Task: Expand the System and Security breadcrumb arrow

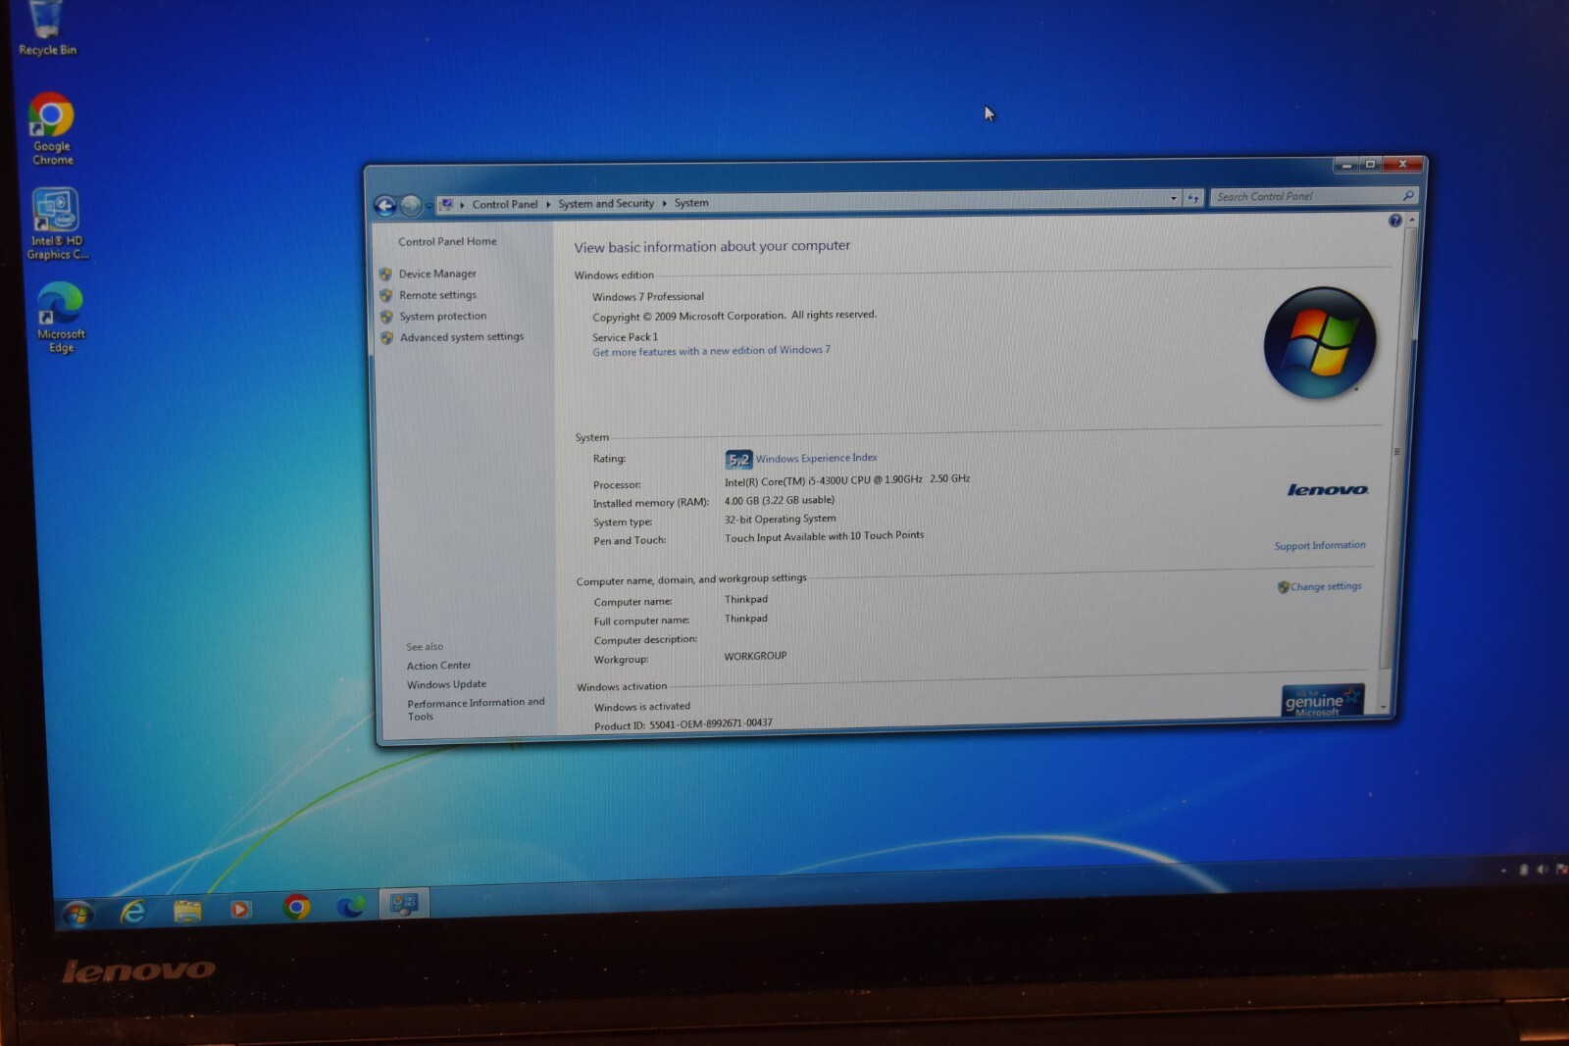Action: click(664, 203)
